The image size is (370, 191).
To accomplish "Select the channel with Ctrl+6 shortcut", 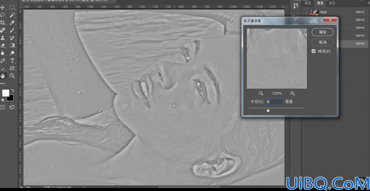I will 354,44.
